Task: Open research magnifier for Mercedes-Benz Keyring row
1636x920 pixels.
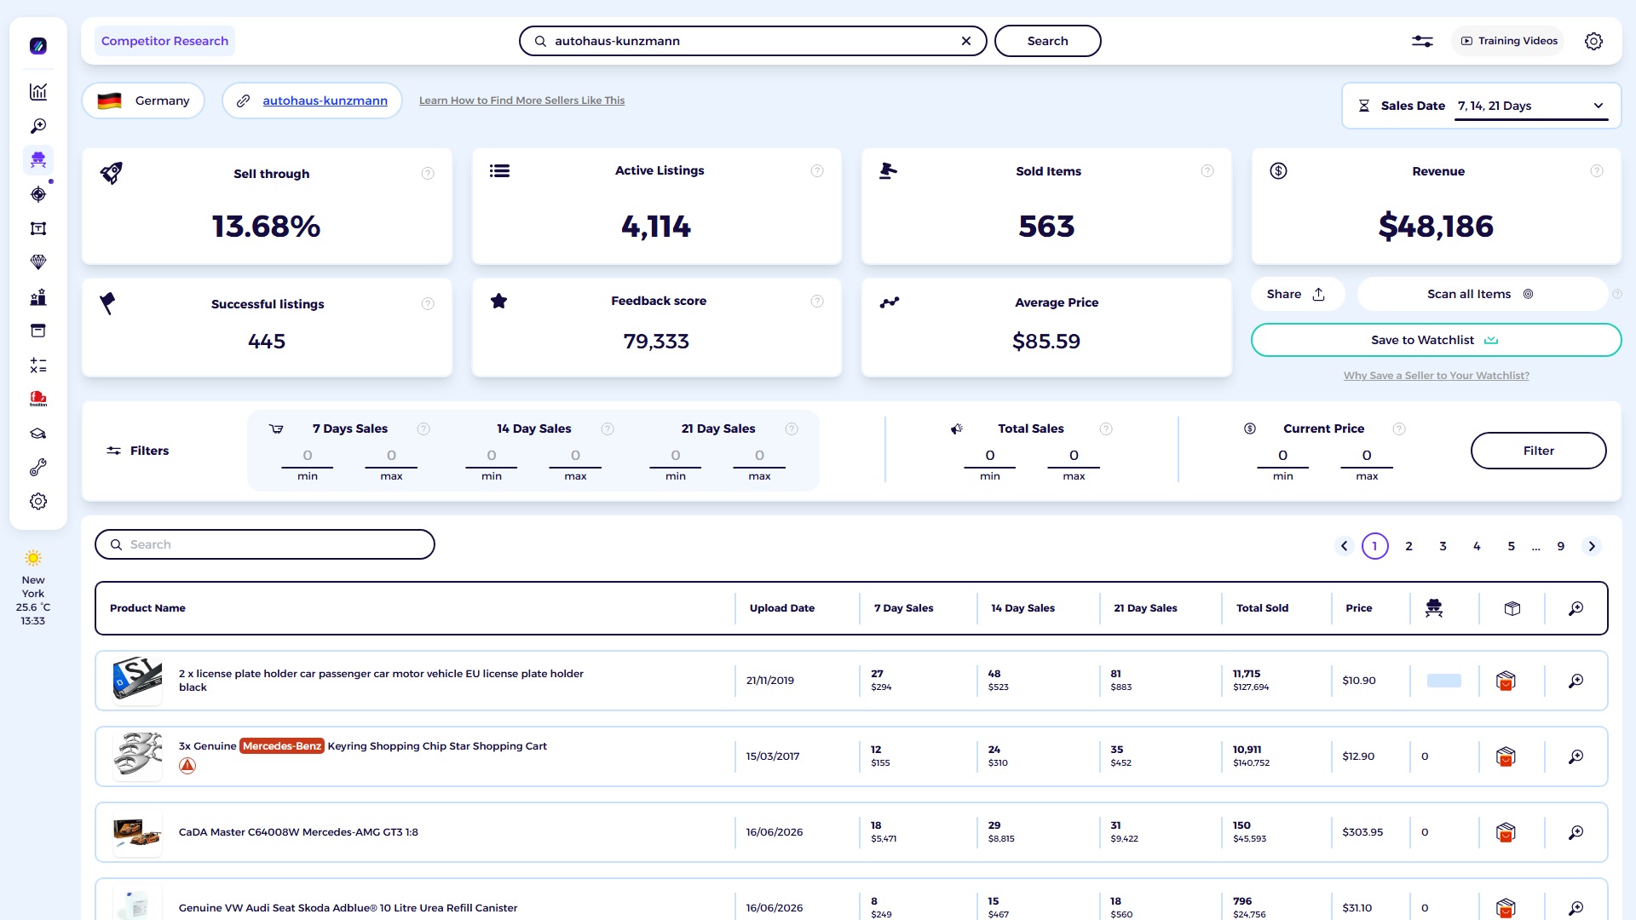Action: point(1576,756)
